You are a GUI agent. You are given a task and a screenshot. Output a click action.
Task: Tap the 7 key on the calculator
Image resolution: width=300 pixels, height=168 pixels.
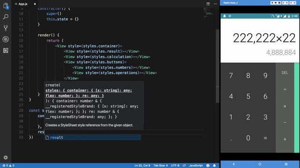pyautogui.click(x=231, y=76)
